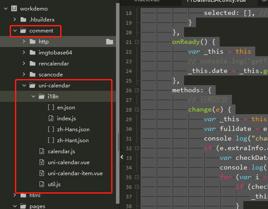Screen dimensions: 268x209
Task: Expand the .hbuilderx folder
Action: click(15, 19)
